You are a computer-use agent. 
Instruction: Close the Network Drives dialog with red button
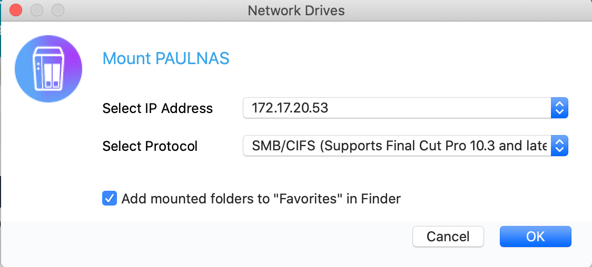pos(16,10)
